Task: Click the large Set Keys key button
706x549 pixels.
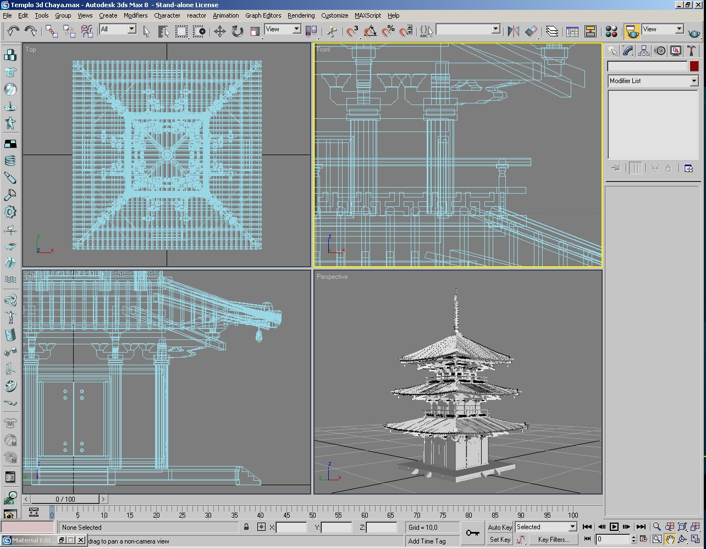Action: 472,533
